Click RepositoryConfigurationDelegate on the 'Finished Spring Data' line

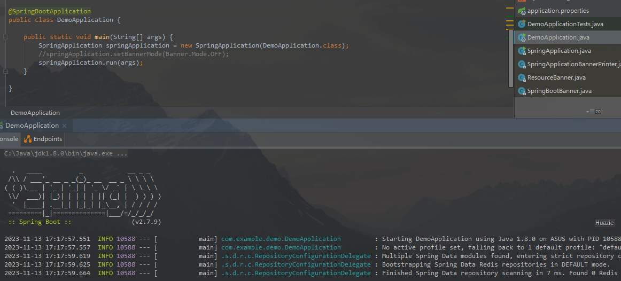tap(296, 273)
